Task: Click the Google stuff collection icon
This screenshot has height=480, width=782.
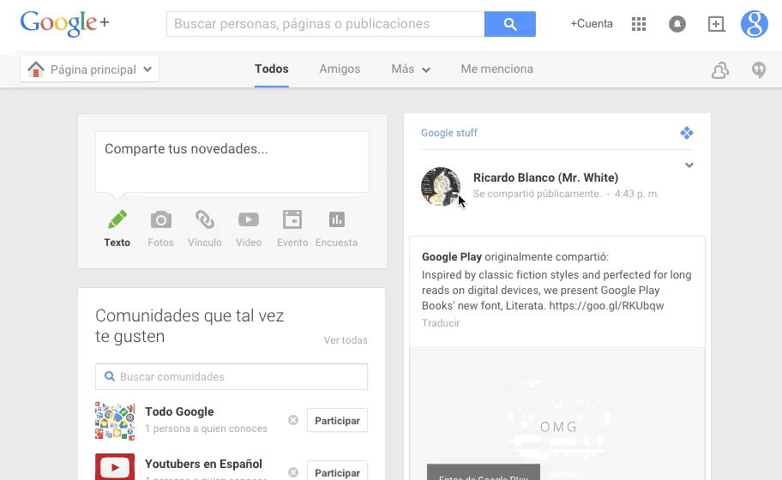Action: pyautogui.click(x=687, y=133)
